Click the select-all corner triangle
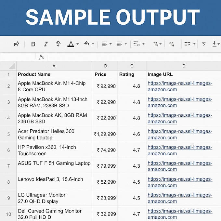Screen dimensions: 221x221 click(x=12, y=66)
